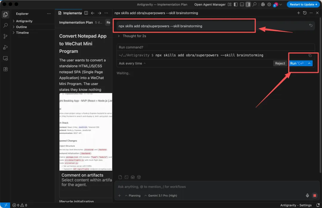Click the errors count in status bar
Viewport: 322px width, 208px height.
click(16, 205)
